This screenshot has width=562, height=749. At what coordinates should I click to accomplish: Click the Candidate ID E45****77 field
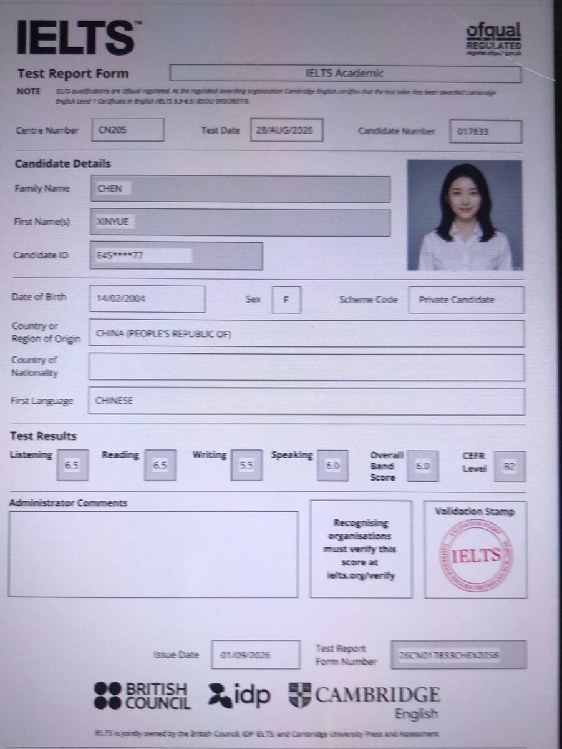[x=176, y=256]
